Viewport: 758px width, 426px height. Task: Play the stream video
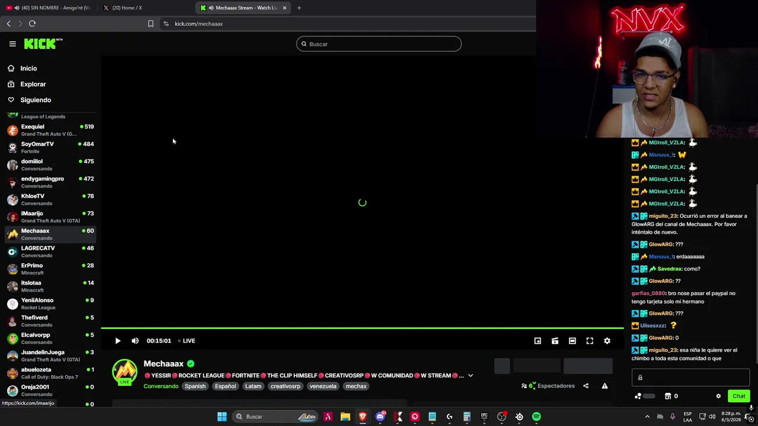coord(117,341)
